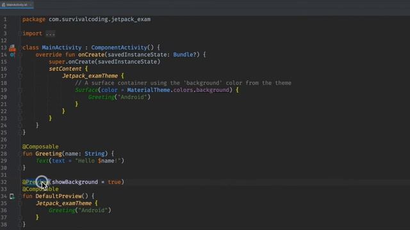Click the "Greeting" call on line 36

click(x=61, y=210)
